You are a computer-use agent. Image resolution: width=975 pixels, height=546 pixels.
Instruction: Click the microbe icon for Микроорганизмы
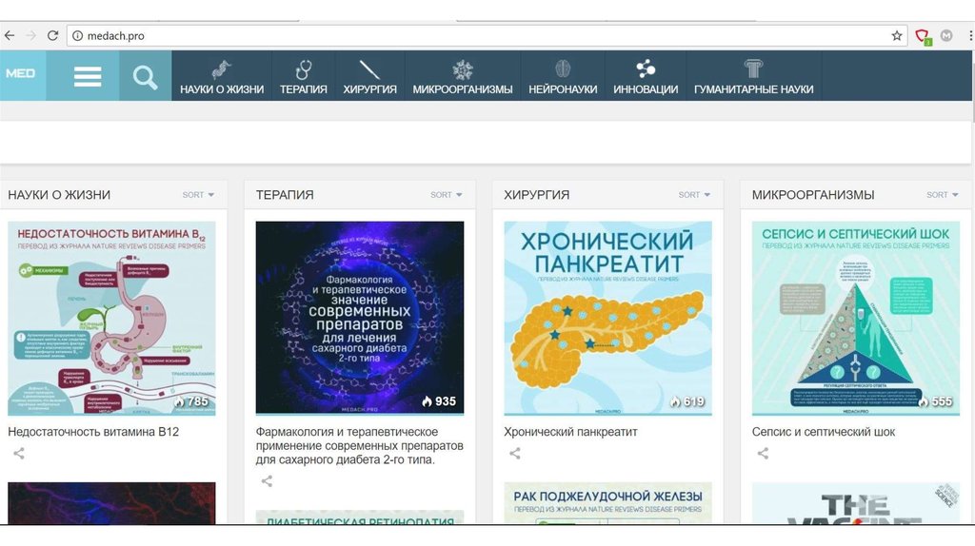point(462,68)
